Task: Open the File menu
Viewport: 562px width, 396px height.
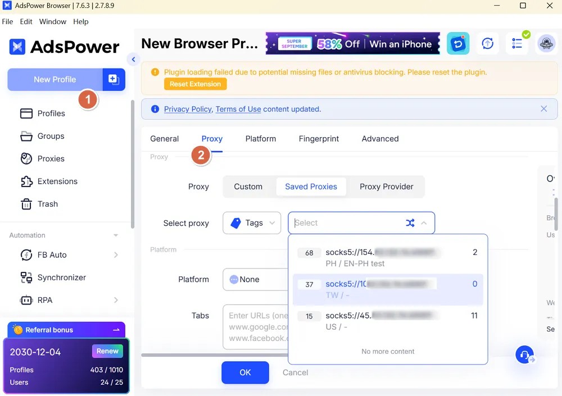Action: tap(7, 21)
